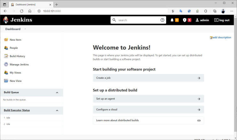The image size is (237, 140).
Task: Open the admin user link
Action: click(202, 20)
